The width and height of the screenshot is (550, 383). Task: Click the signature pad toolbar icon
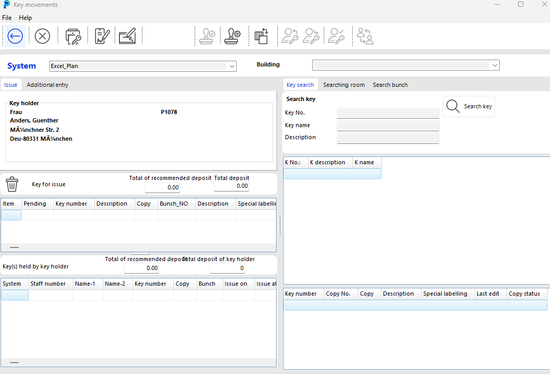point(127,36)
